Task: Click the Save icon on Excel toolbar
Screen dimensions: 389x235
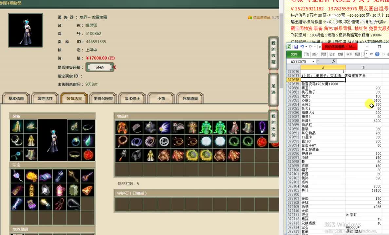Action: 296,46
